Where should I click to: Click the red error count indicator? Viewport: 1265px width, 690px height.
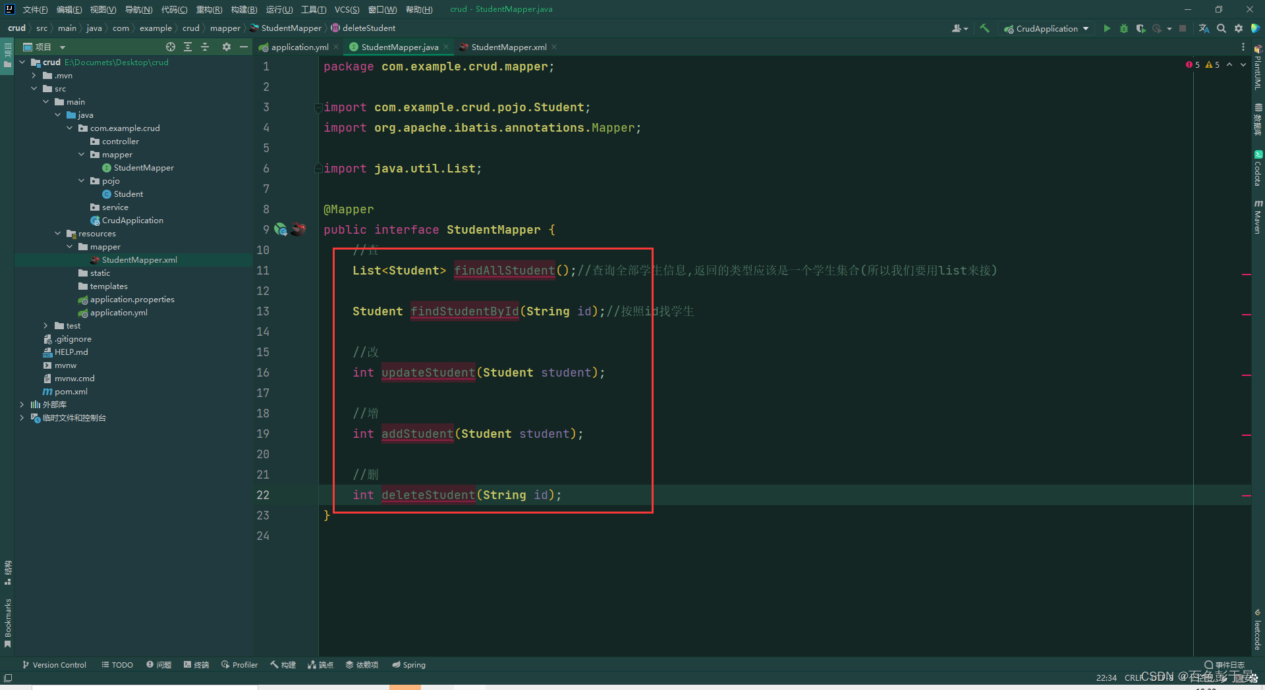click(1193, 65)
